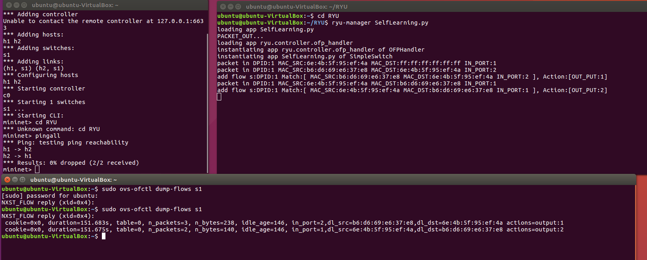Click the 'ryu-manager SelfLearning.py' command line
Screen dimensions: 647x260
[380, 23]
